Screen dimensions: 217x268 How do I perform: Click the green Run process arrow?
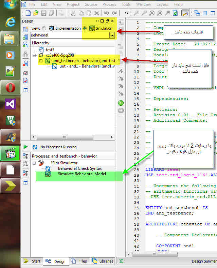click(x=26, y=147)
